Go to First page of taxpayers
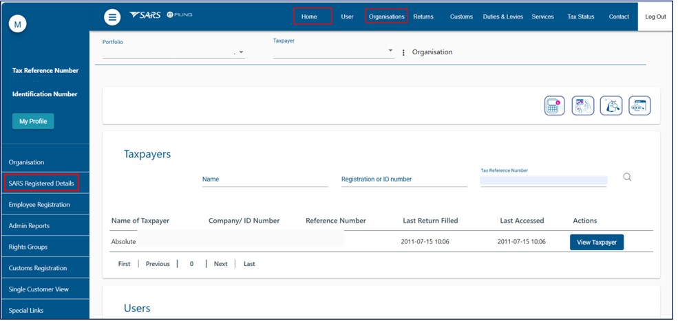Image resolution: width=678 pixels, height=321 pixels. point(124,264)
